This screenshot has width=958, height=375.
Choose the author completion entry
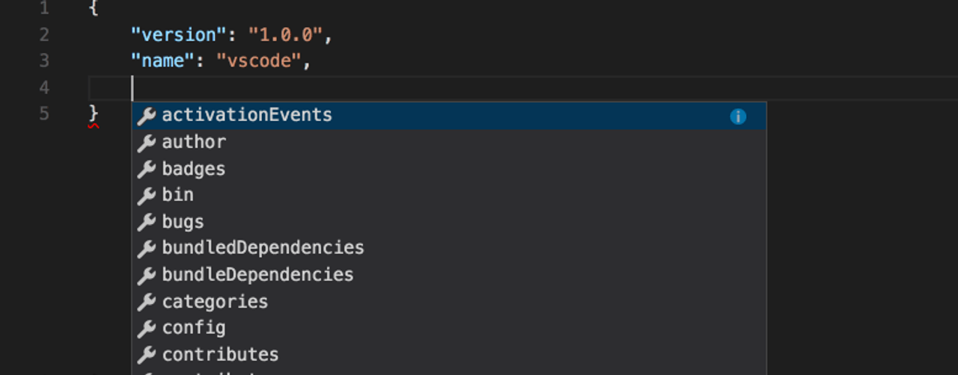[194, 143]
